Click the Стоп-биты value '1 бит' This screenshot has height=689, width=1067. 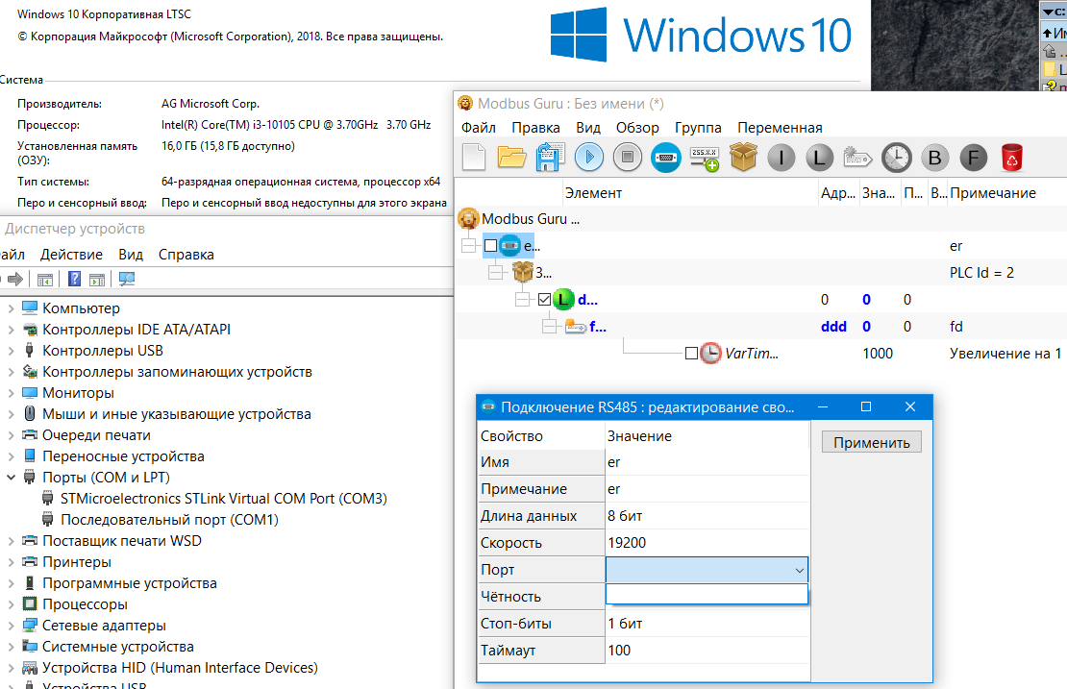coord(707,624)
